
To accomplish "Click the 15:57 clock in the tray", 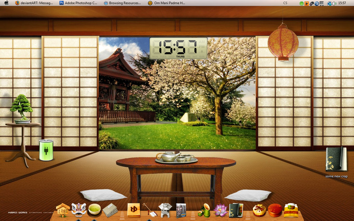I will click(342, 3).
